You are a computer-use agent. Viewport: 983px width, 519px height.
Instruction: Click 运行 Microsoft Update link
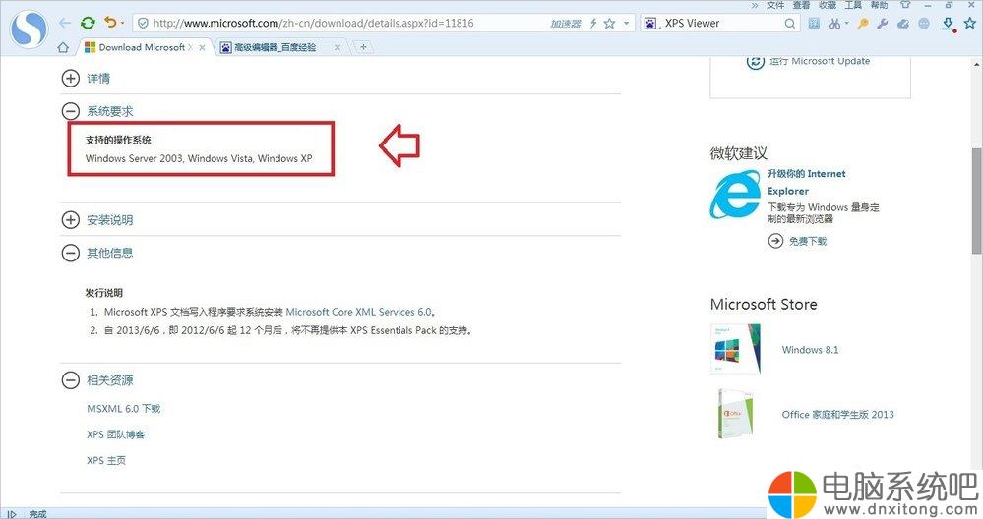pos(820,61)
